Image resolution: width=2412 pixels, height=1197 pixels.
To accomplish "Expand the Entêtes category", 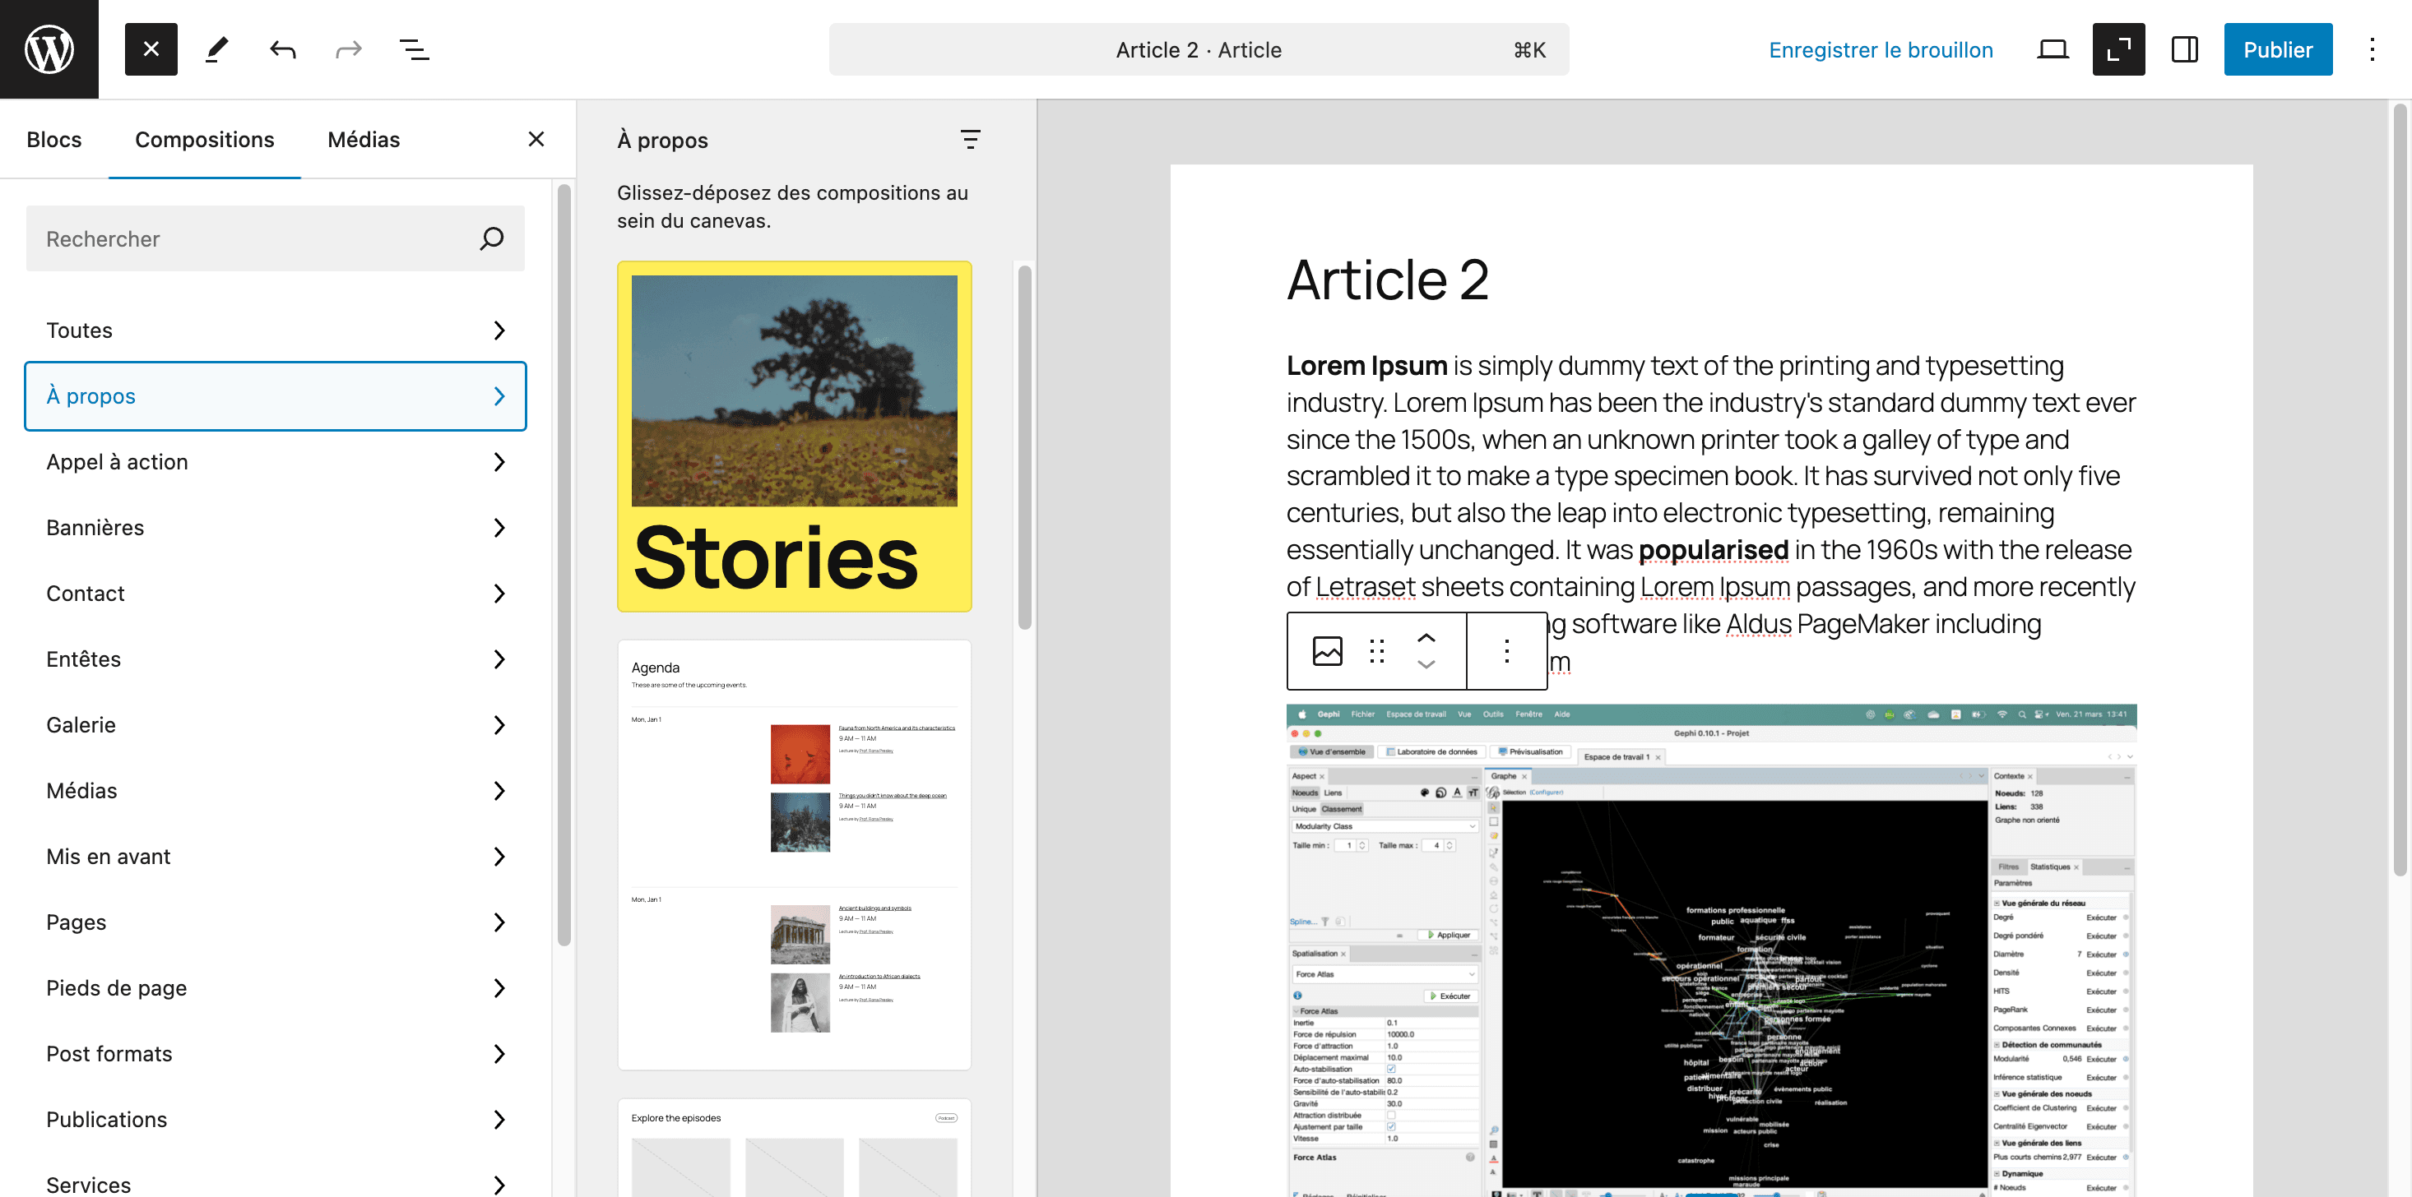I will click(276, 659).
